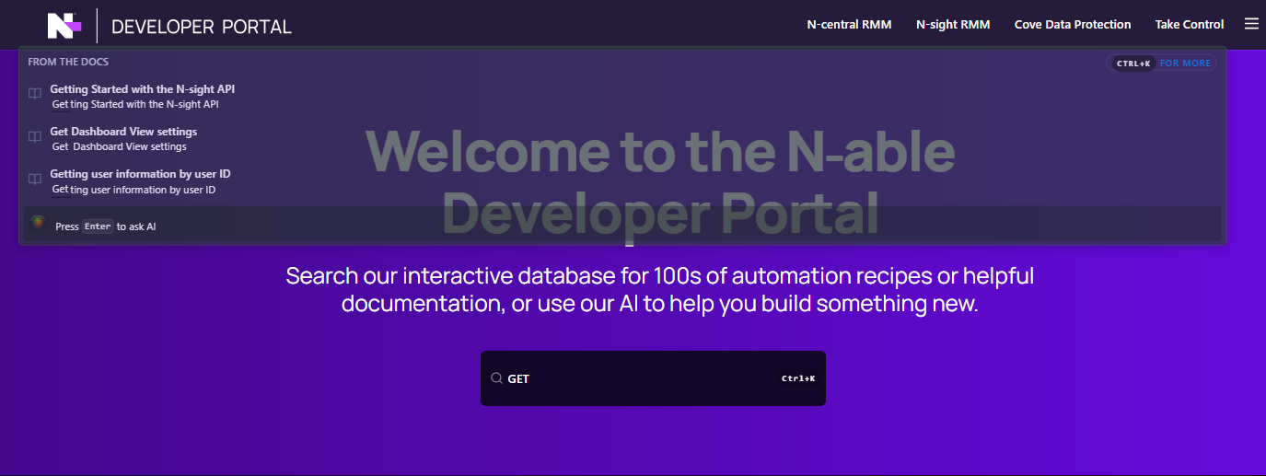The image size is (1266, 476).
Task: Click the Press Enter to ask AI row
Action: coord(622,225)
